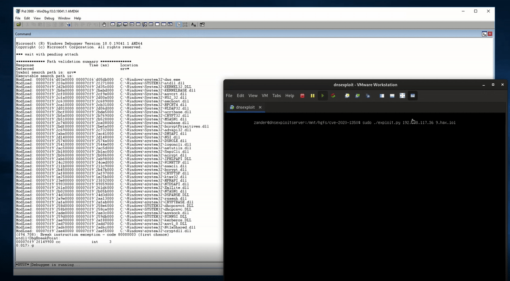Click the ModLoad line for KERNELBASE.dll
This screenshot has width=510, height=281.
coord(106,90)
